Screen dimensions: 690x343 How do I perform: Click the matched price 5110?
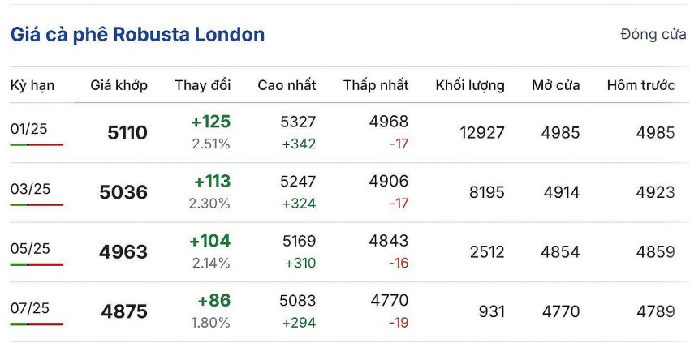coord(127,133)
